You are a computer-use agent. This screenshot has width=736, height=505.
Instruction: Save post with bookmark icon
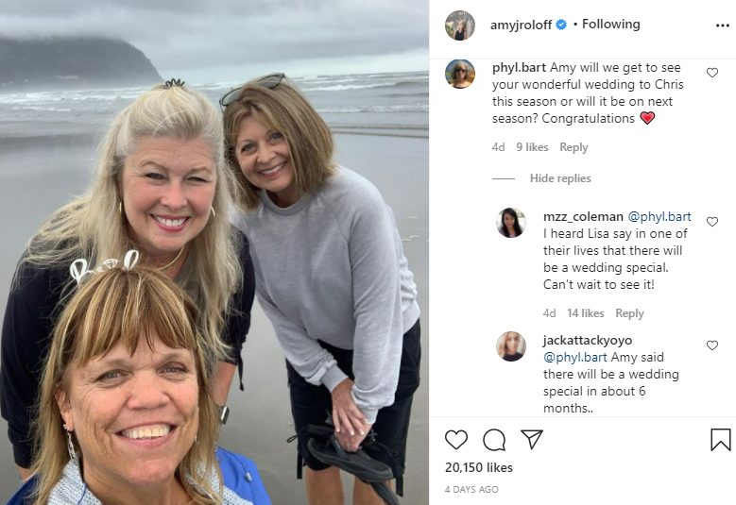[x=720, y=440]
